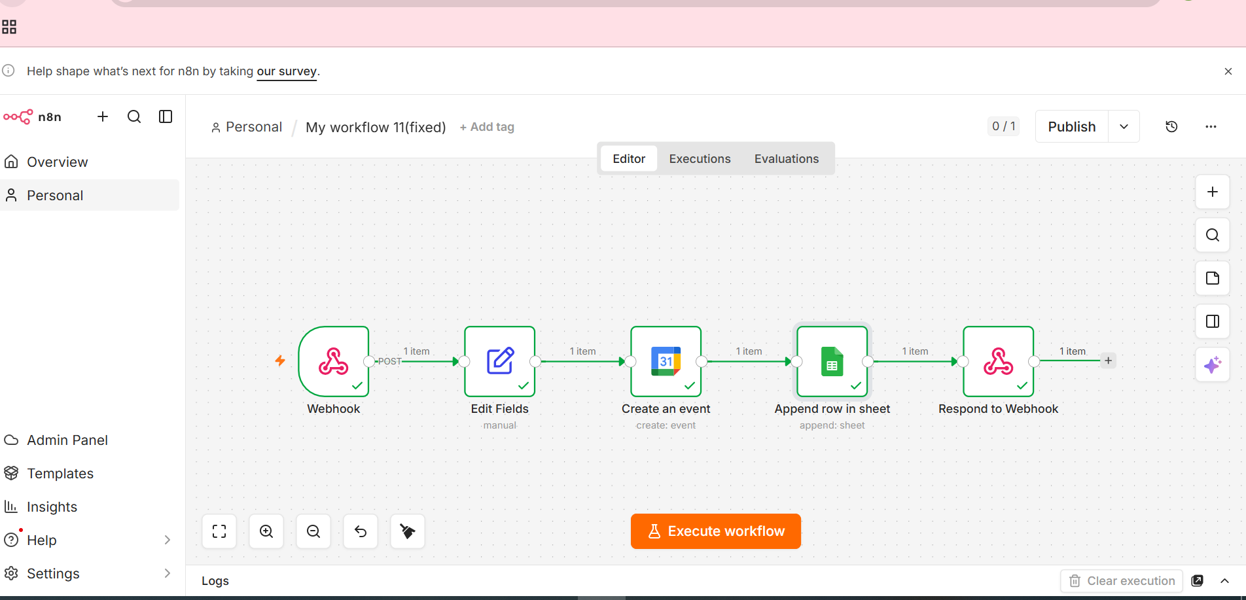Fit the workflow to view

219,531
